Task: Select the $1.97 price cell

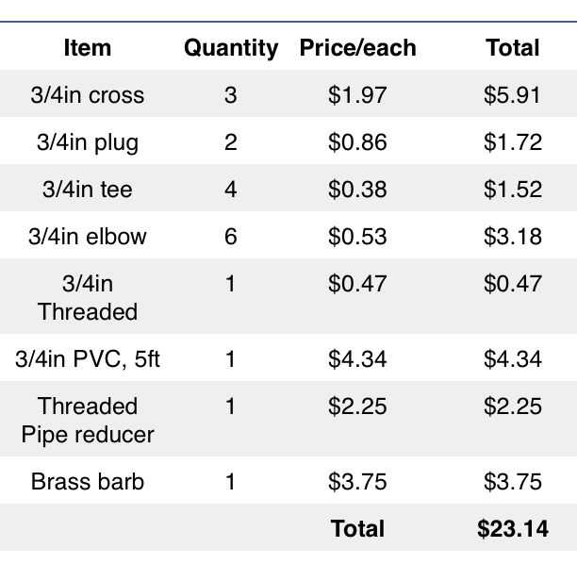Action: [357, 95]
